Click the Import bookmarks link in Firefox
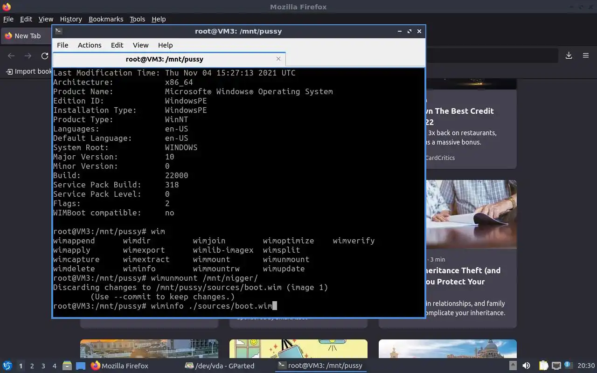597x373 pixels. point(29,71)
